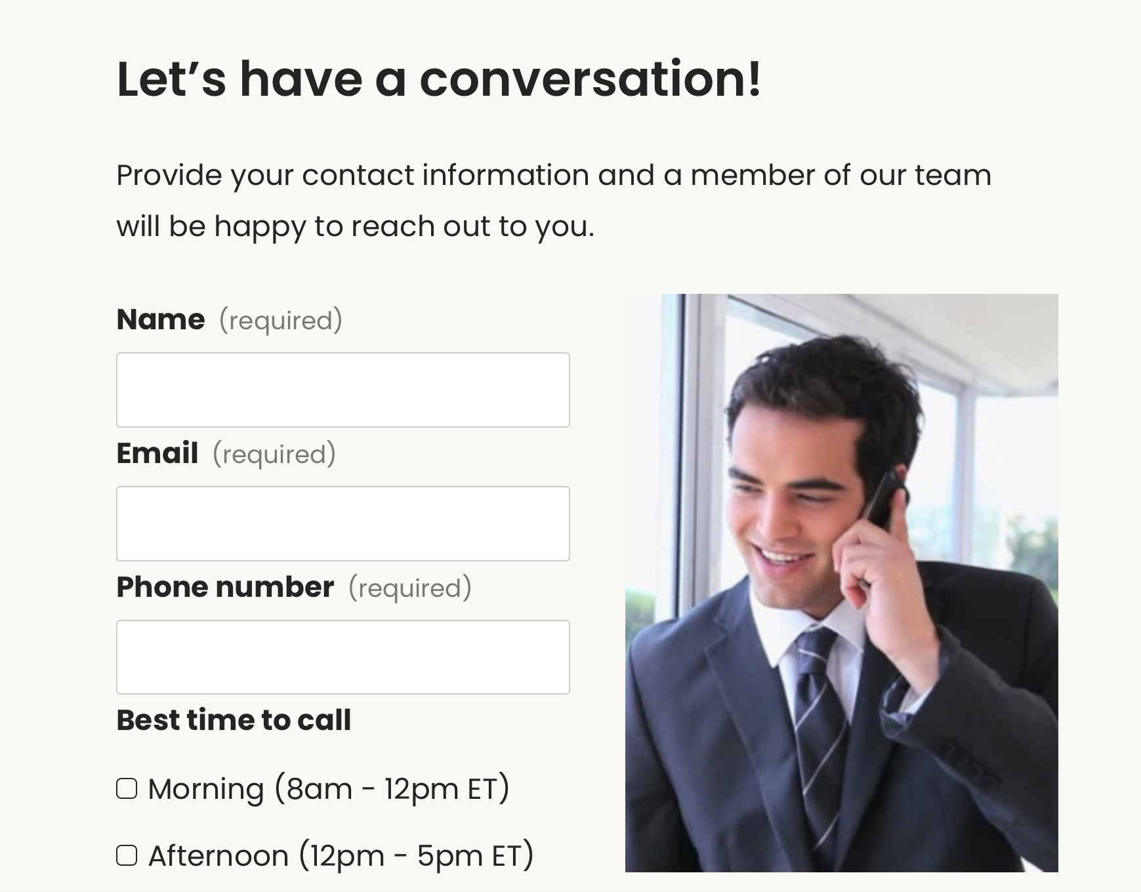This screenshot has height=892, width=1141.
Task: Click into the Name text field
Action: (x=342, y=390)
